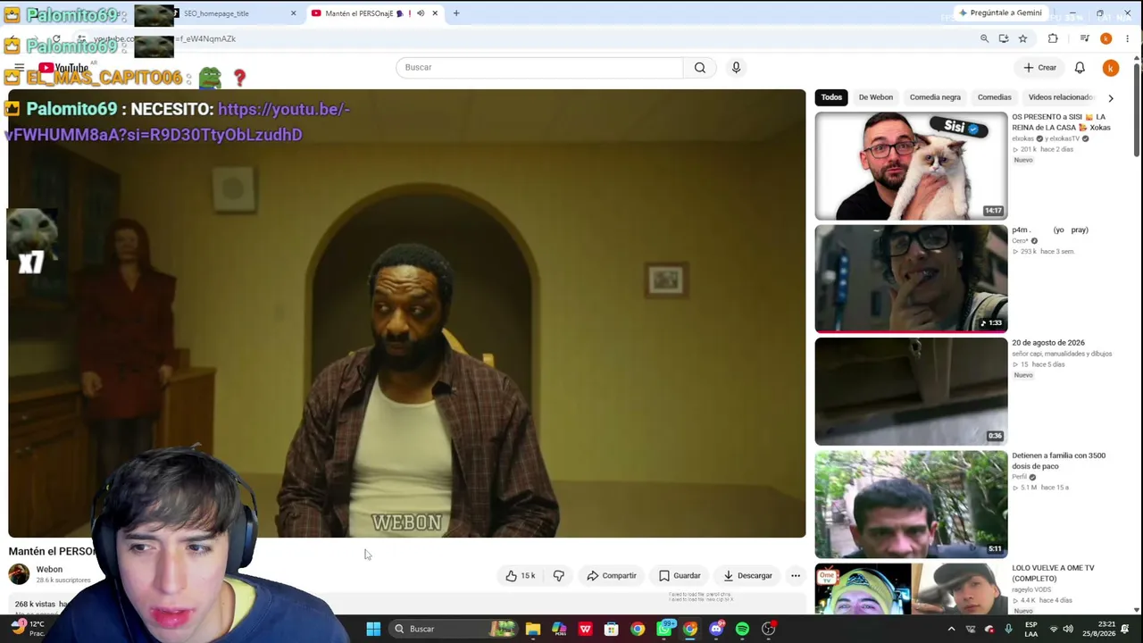Open the three-dot more actions menu
1143x643 pixels.
tap(796, 576)
